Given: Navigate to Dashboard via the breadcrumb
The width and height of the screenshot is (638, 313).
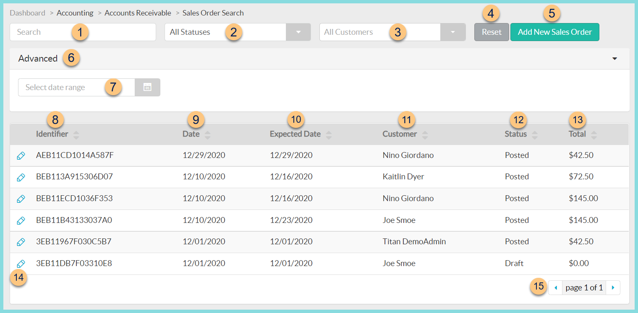Looking at the screenshot, I should 27,13.
